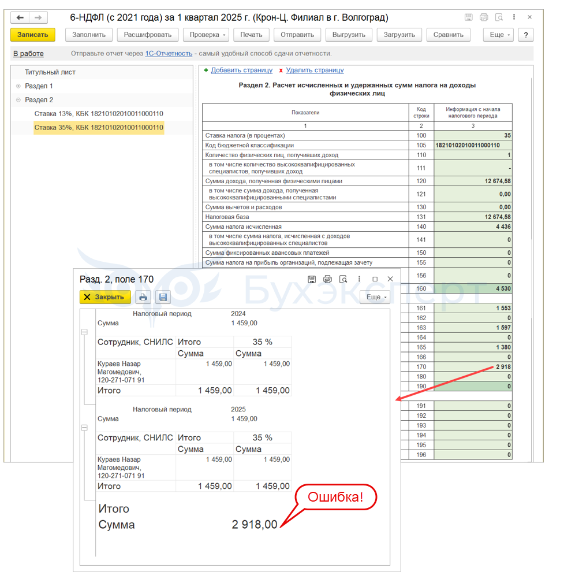The height and width of the screenshot is (575, 564).
Task: Printer icon in 'Разд. 2, поле 170' title bar
Action: (x=327, y=280)
